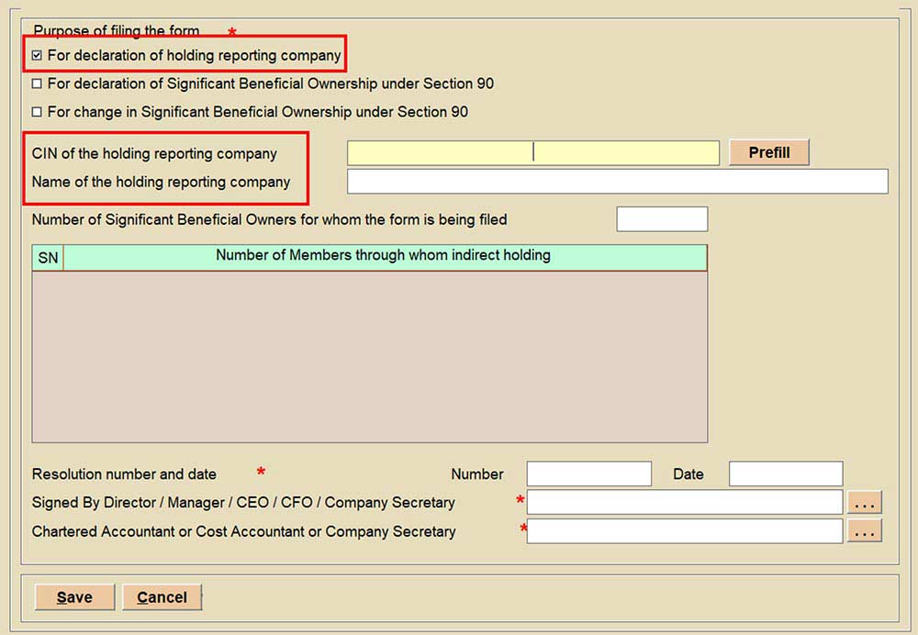This screenshot has width=918, height=635.
Task: Click the Chartered Accountant signature text field
Action: [684, 531]
